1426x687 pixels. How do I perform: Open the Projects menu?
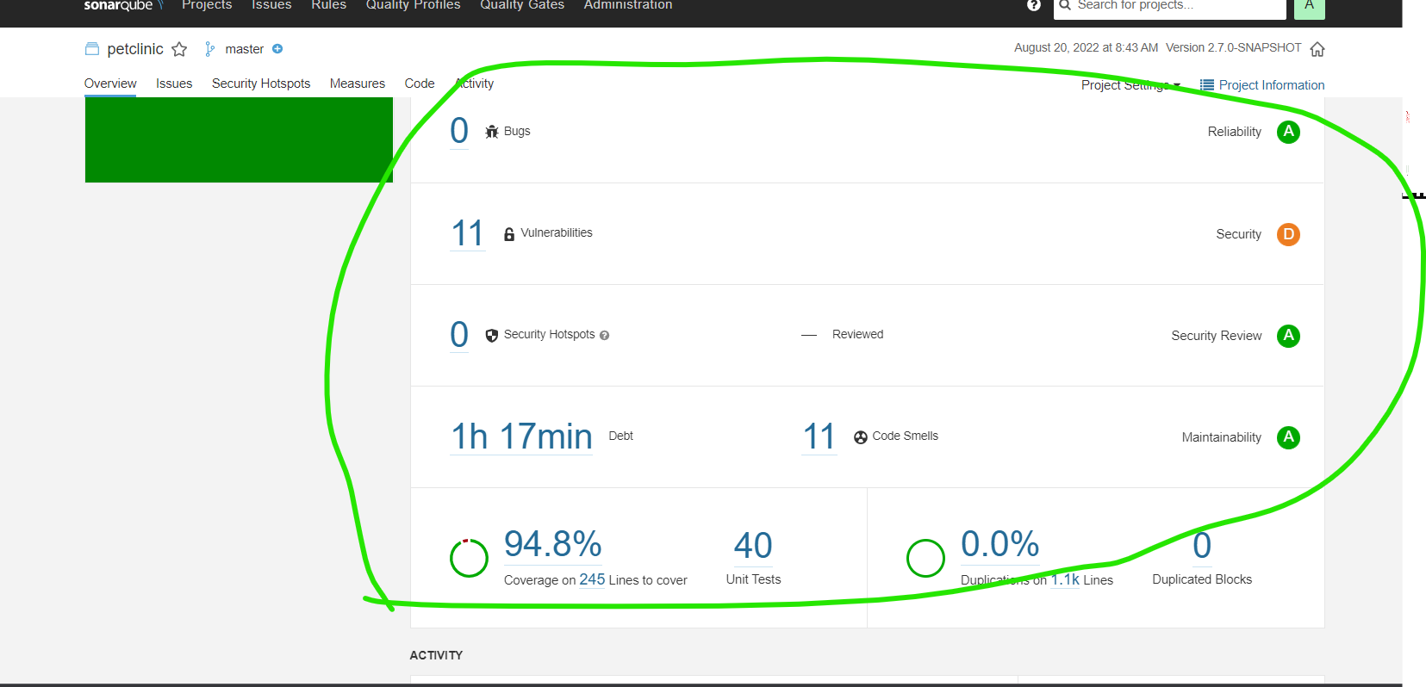207,5
